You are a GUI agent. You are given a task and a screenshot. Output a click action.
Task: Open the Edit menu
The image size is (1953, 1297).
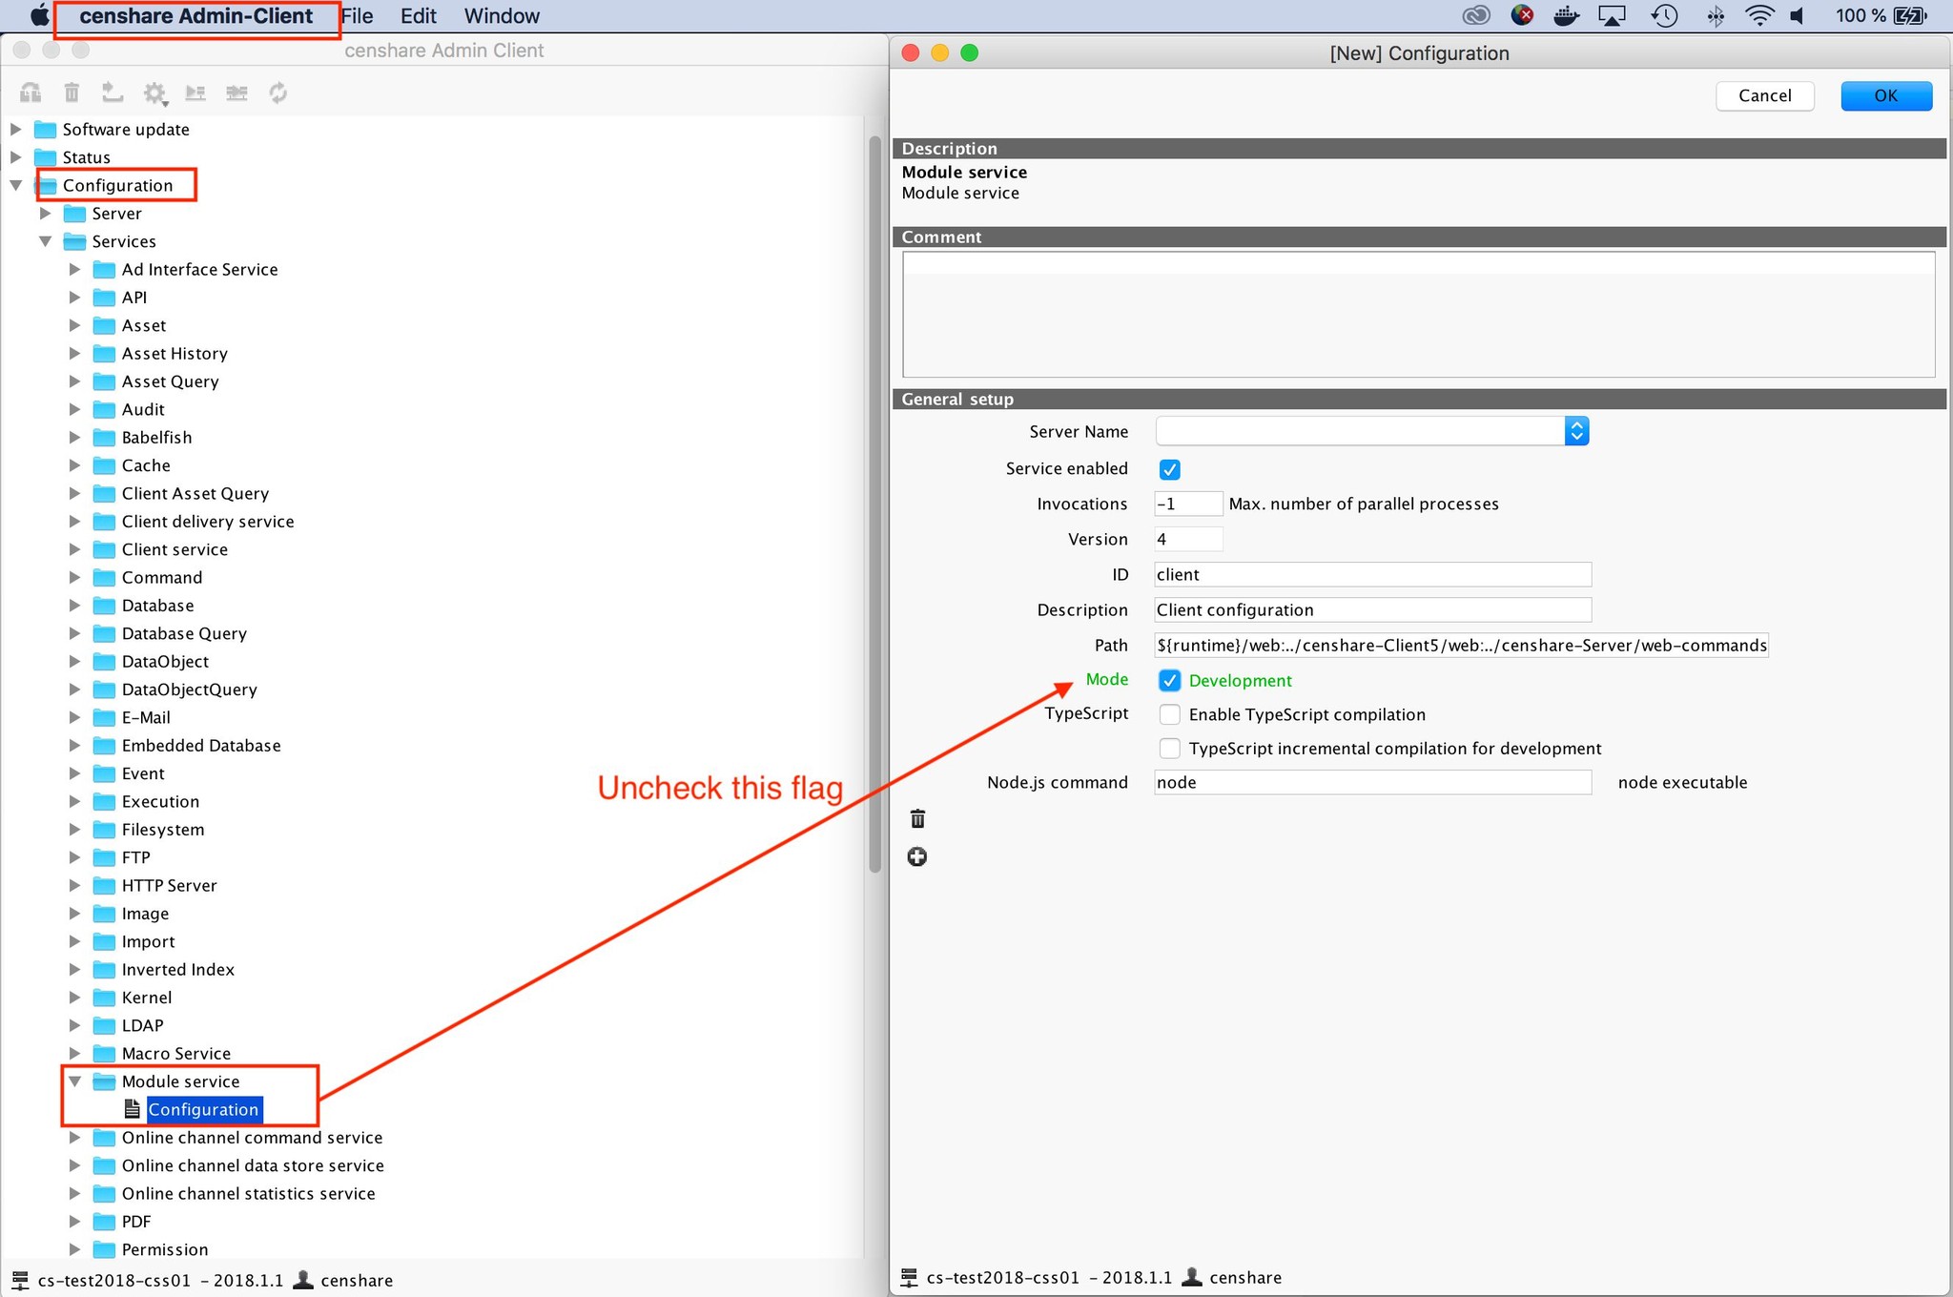418,16
